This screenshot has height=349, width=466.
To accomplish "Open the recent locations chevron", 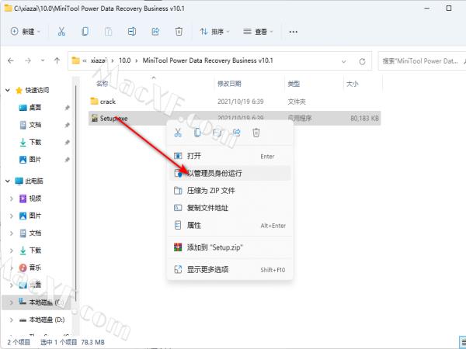I will [x=43, y=60].
